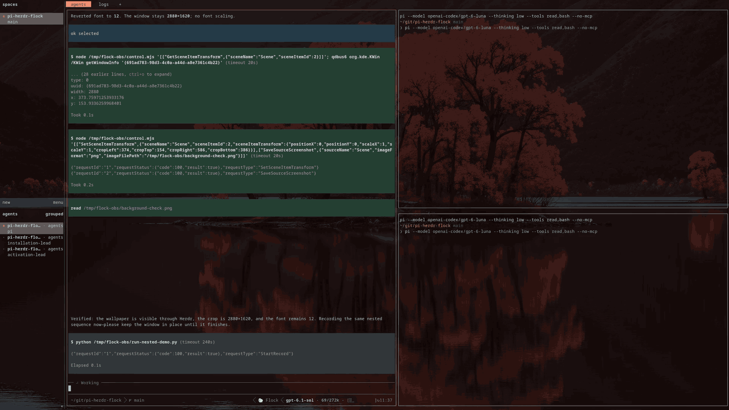Open the logs tab
This screenshot has width=729, height=410.
[x=104, y=5]
